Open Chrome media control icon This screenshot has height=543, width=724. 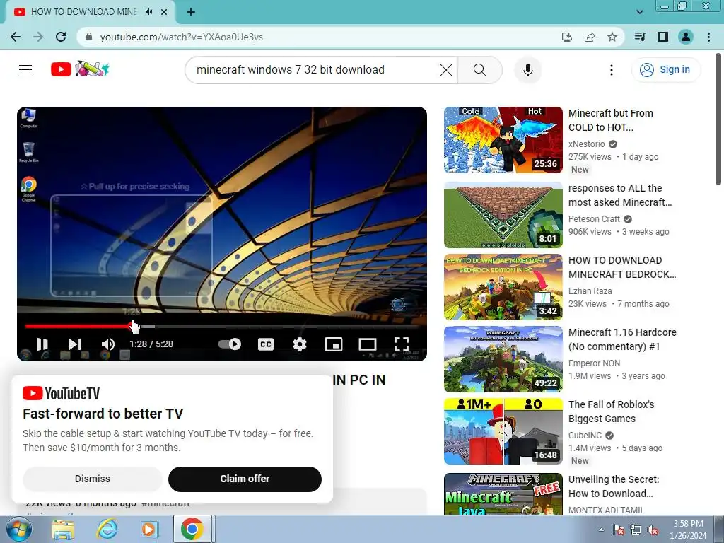click(x=640, y=37)
